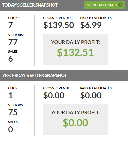Click yesterday's paid to affiliates $0.00
Image resolution: width=128 pixels, height=141 pixels.
click(x=91, y=95)
